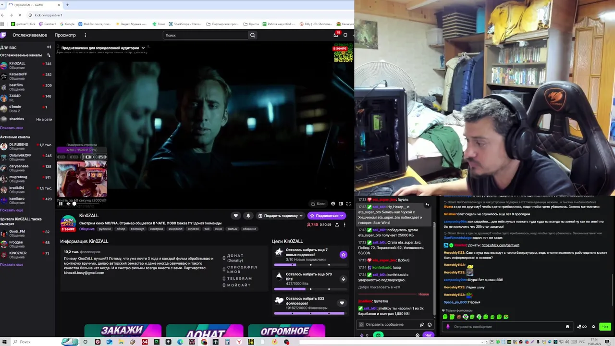Open a new browser tab
The height and width of the screenshot is (346, 615).
67,5
